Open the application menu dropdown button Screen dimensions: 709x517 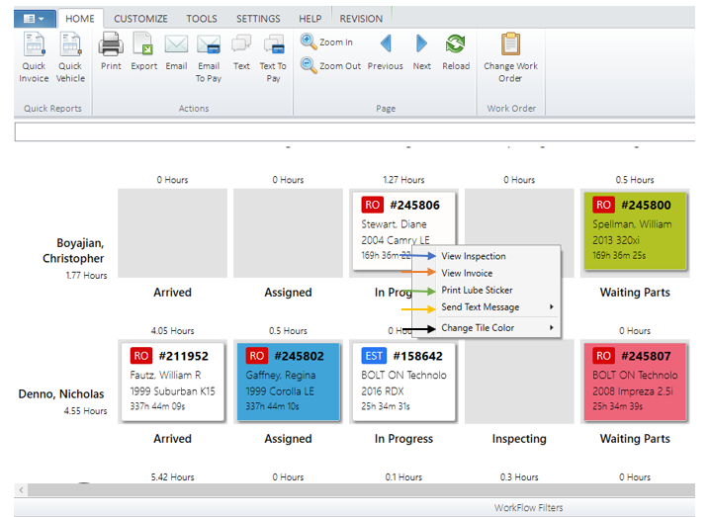(x=32, y=19)
